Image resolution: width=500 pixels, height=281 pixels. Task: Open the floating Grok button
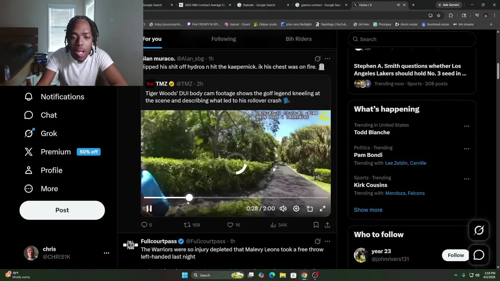(479, 230)
